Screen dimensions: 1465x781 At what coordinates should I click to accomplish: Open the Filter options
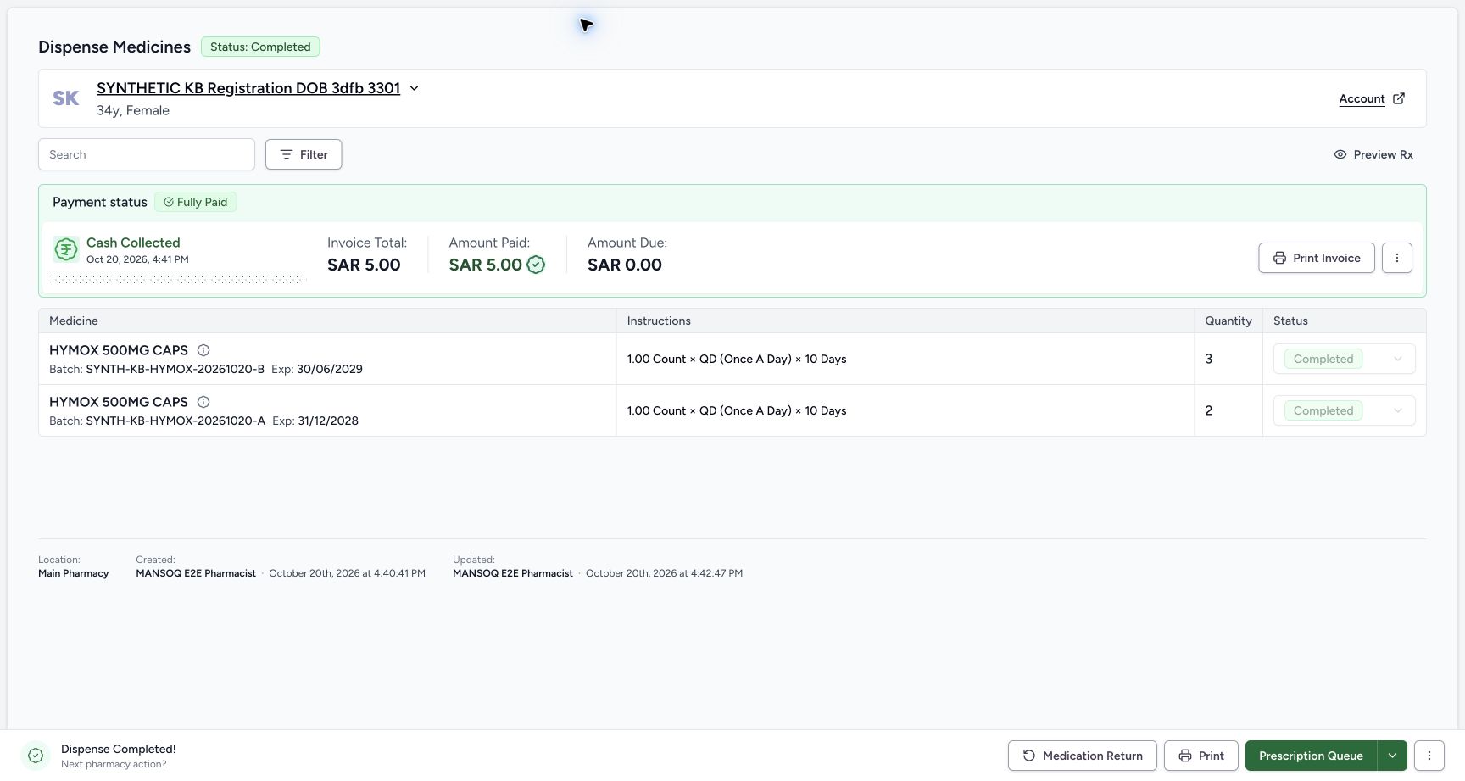click(x=304, y=154)
